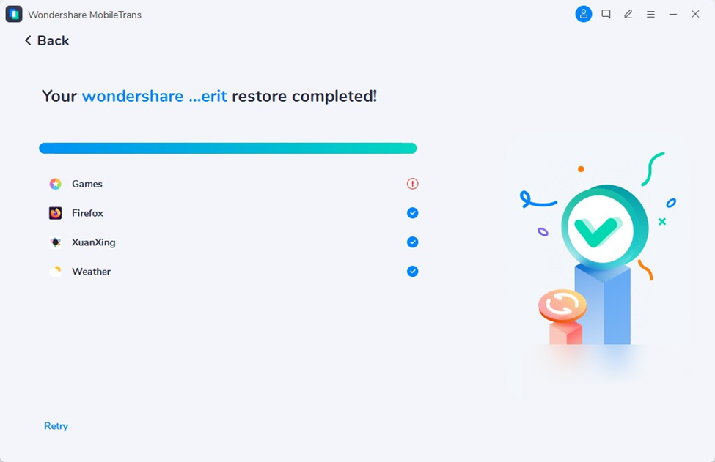This screenshot has height=462, width=715.
Task: Close the MobileTrans window
Action: pyautogui.click(x=695, y=14)
